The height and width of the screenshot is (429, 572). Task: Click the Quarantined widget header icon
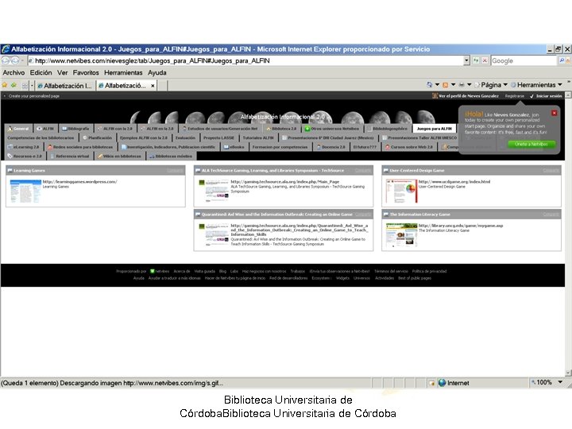[x=198, y=214]
